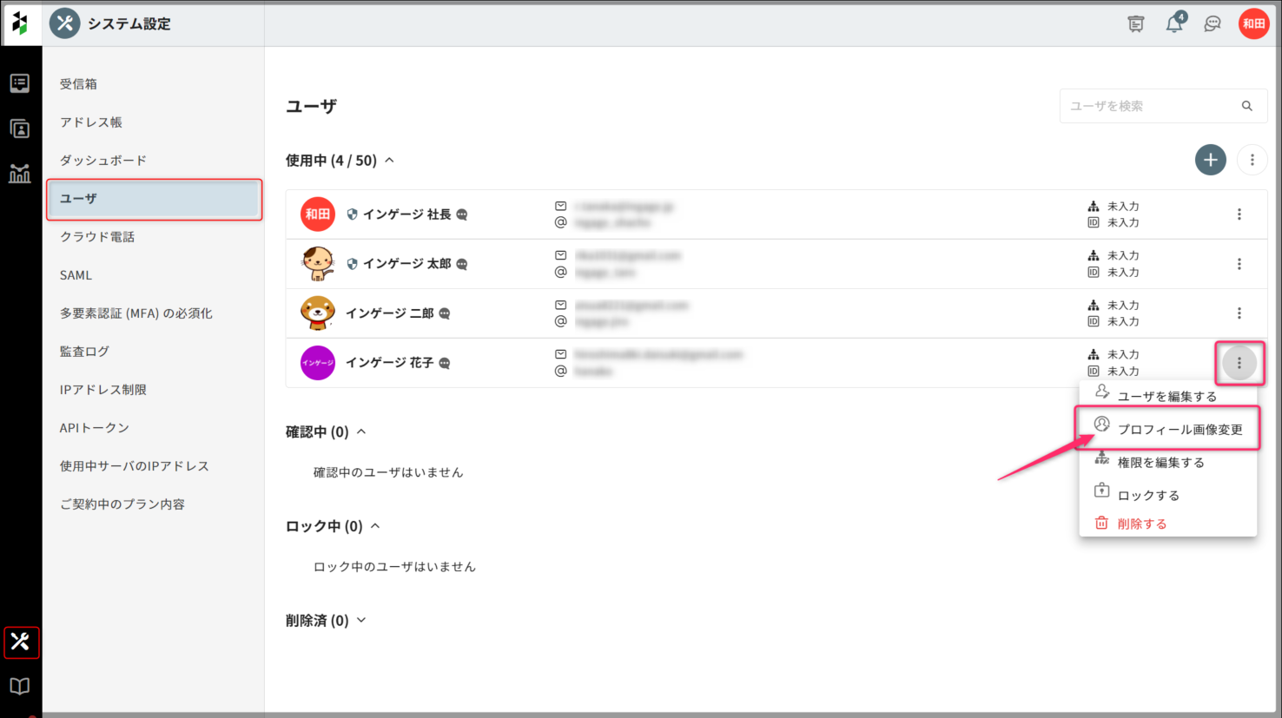The image size is (1282, 718).
Task: Open more options for インゲージ 太郎
Action: pyautogui.click(x=1239, y=264)
